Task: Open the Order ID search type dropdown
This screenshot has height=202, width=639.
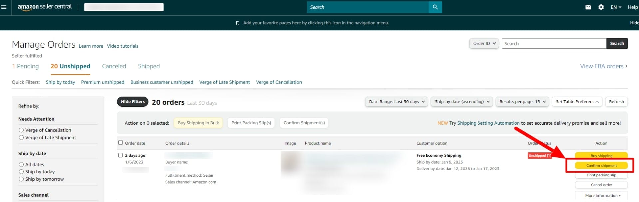Action: (x=484, y=43)
